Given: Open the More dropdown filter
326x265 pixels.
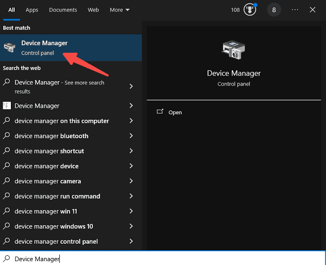Looking at the screenshot, I should 120,10.
